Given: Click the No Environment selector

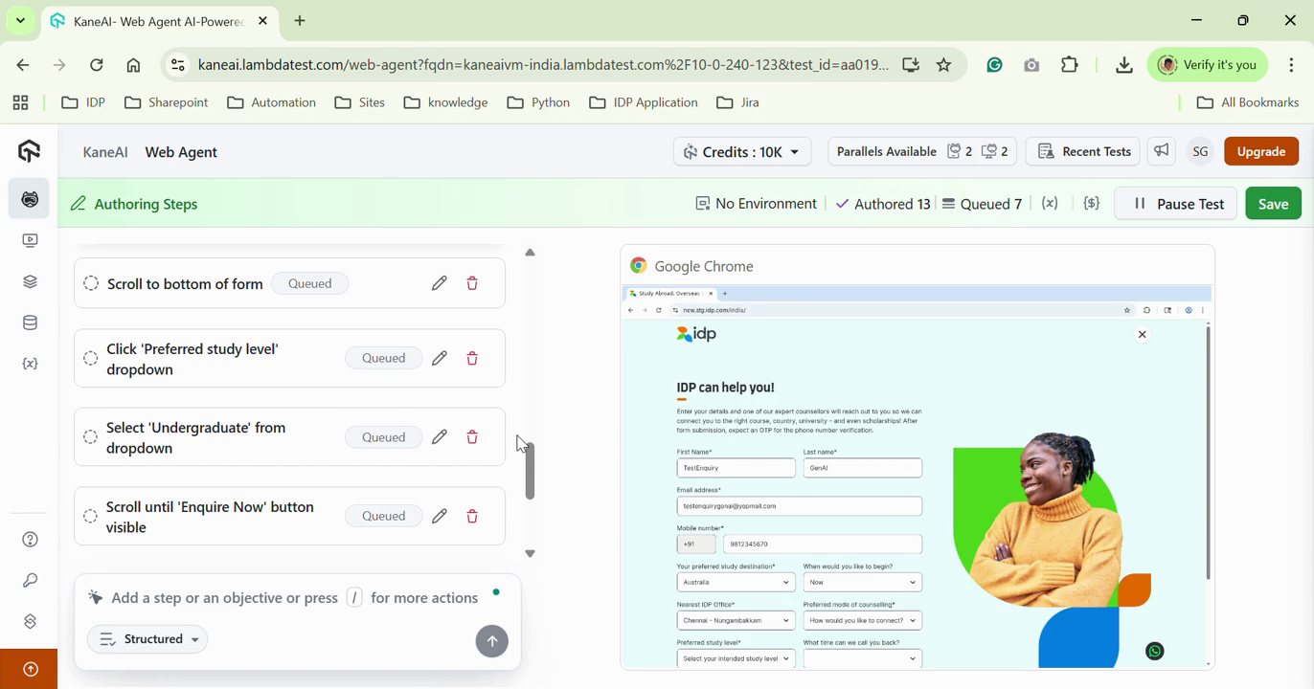Looking at the screenshot, I should click(x=756, y=204).
